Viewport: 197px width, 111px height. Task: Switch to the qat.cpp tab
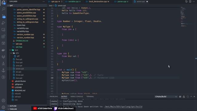(x=54, y=2)
